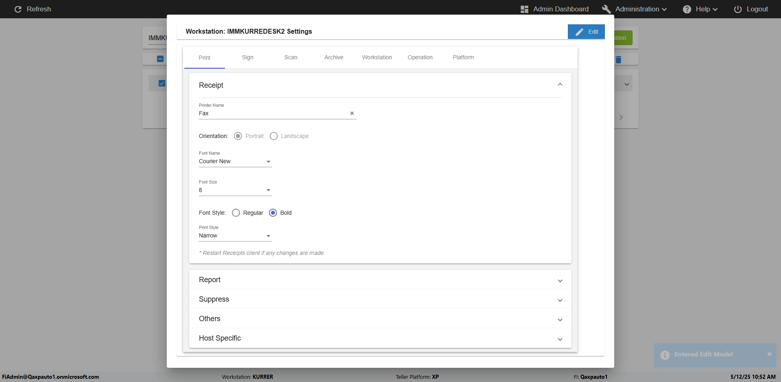
Task: Click the Administration wrench icon
Action: point(606,9)
